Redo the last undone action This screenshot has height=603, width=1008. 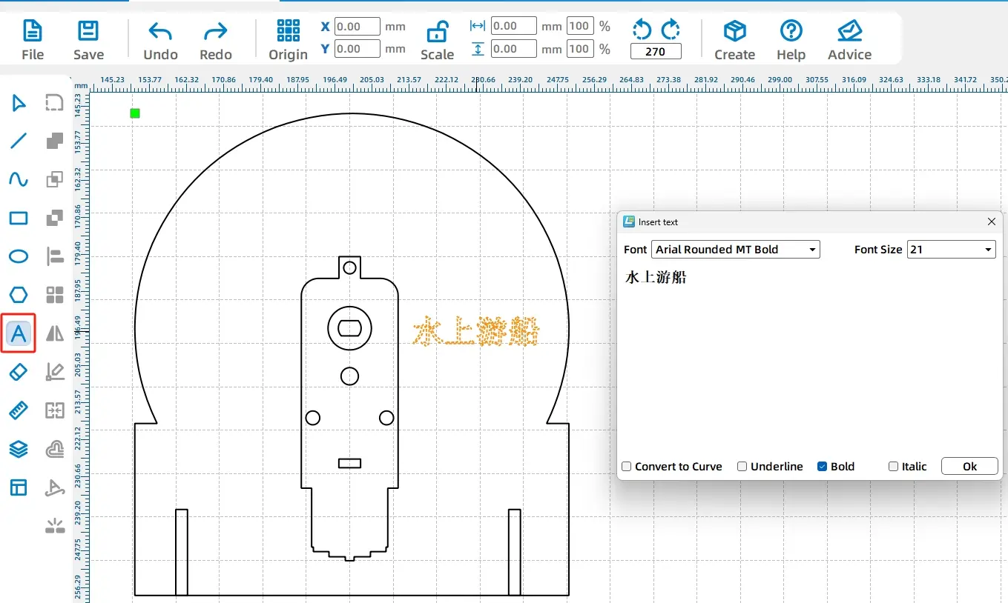216,40
